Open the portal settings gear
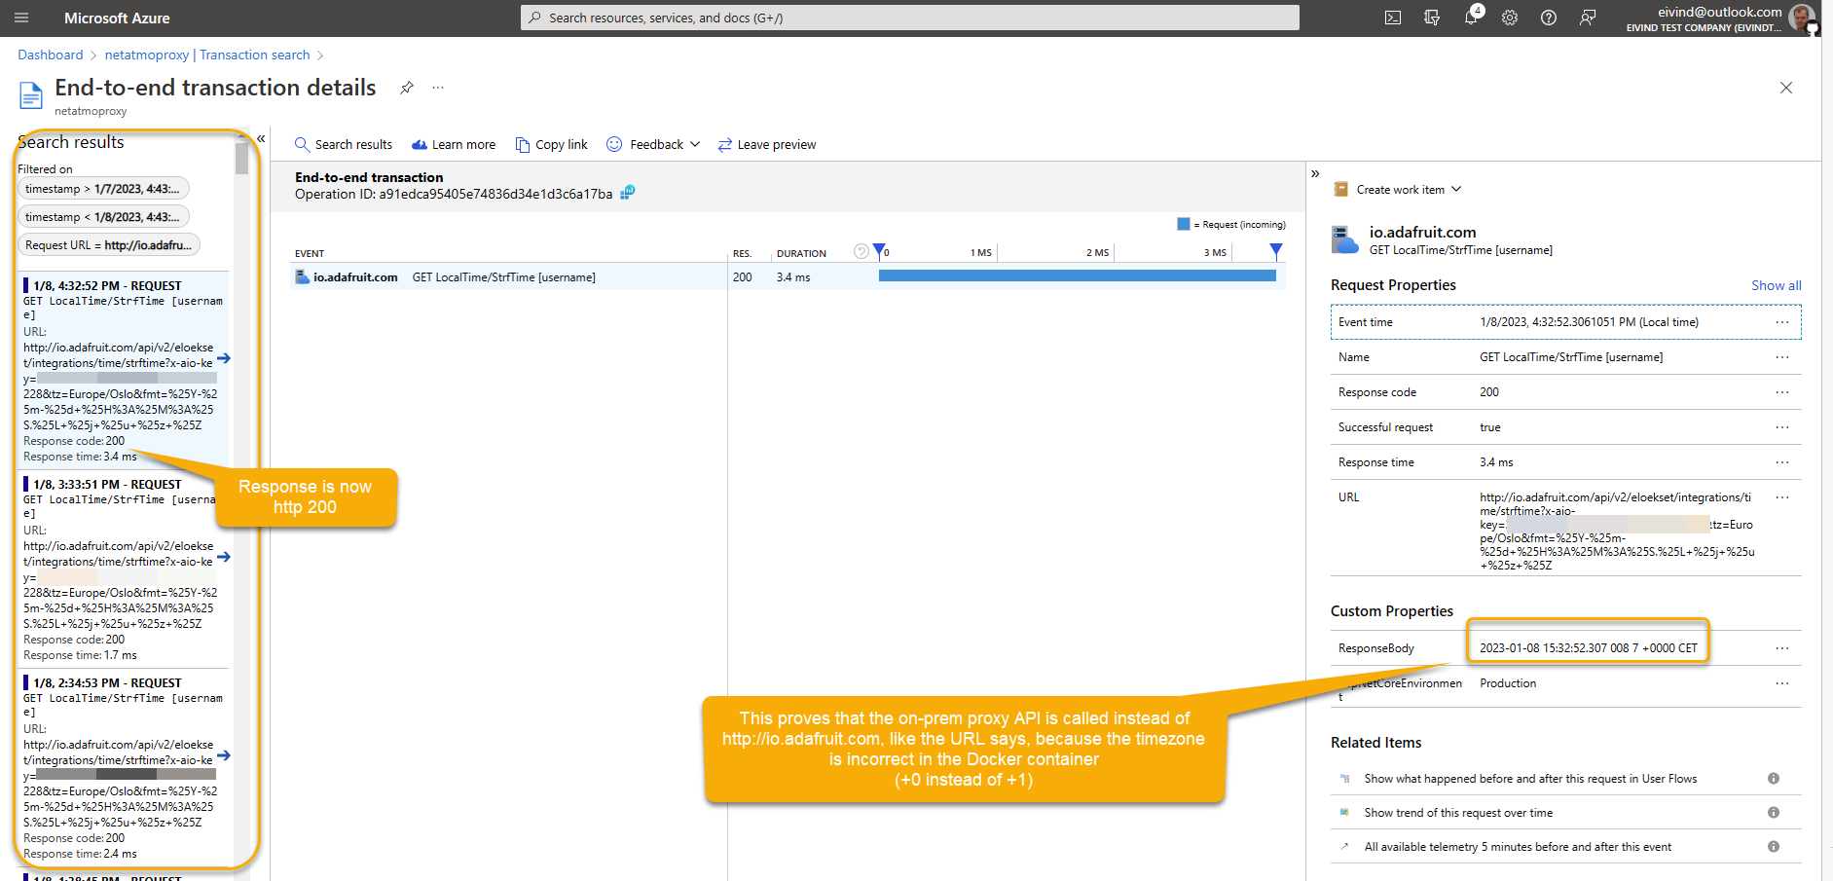 [1510, 18]
